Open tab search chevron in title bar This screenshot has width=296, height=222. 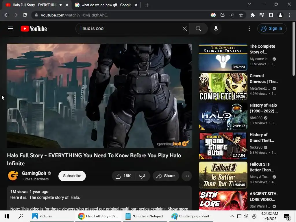[x=249, y=4]
